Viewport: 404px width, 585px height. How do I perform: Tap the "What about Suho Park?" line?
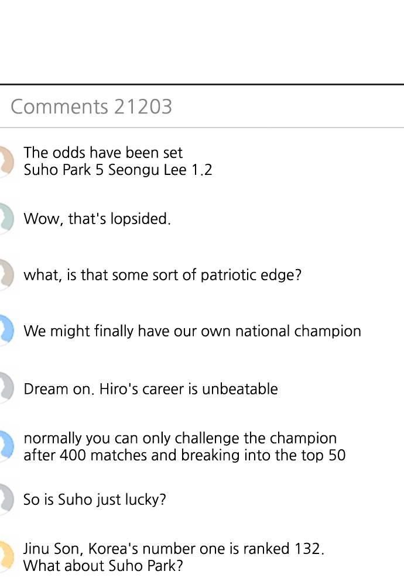click(103, 566)
